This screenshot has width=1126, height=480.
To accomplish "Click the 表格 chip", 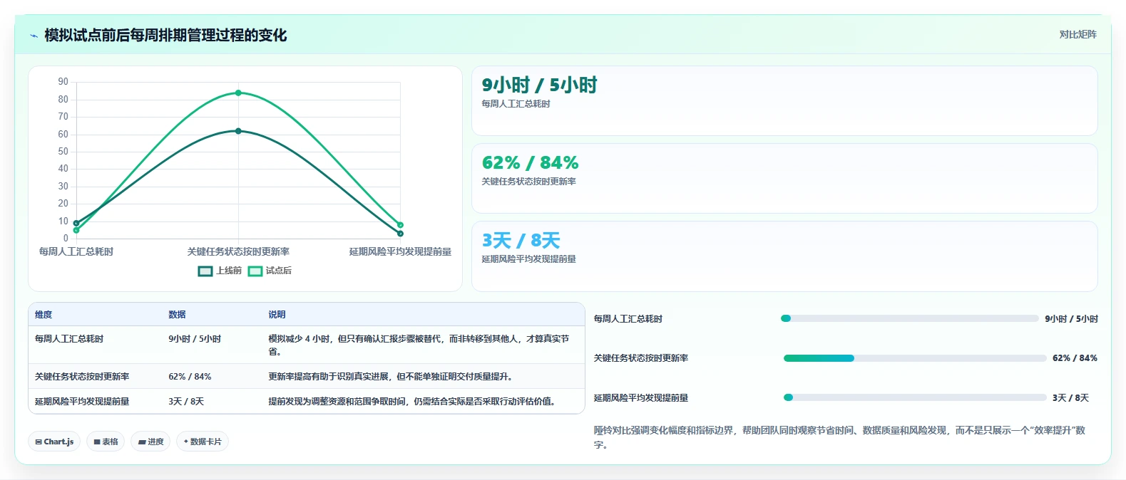I will 106,442.
